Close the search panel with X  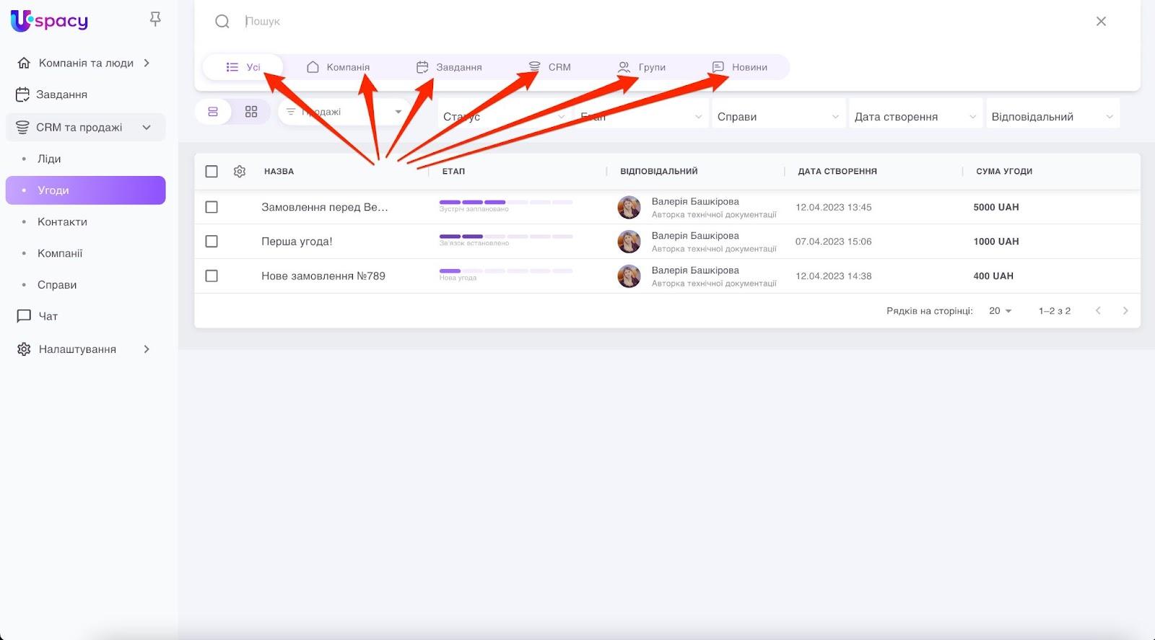coord(1101,22)
